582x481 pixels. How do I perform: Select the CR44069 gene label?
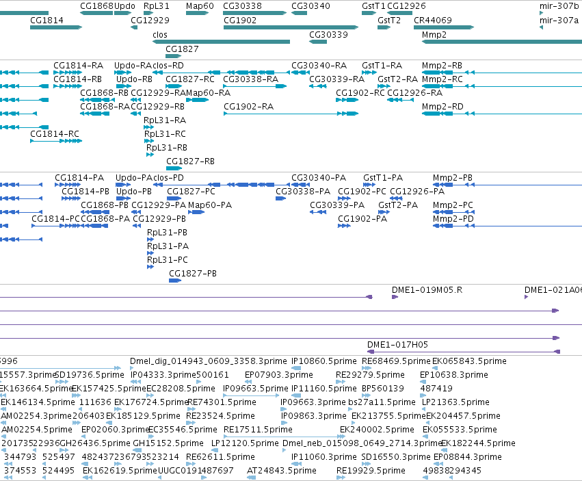click(x=432, y=21)
